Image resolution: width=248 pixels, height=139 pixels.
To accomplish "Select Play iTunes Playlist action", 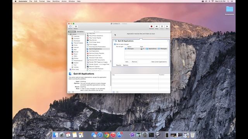I will click(95, 38).
